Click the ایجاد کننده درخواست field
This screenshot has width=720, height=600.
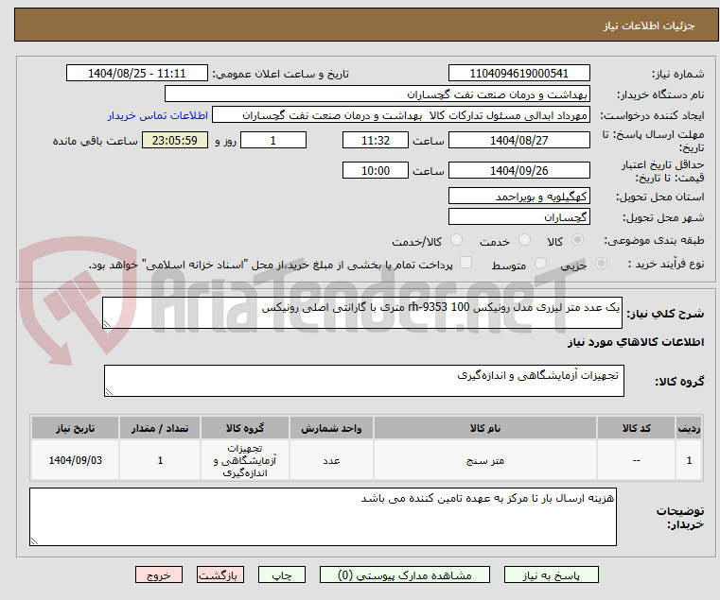point(401,115)
